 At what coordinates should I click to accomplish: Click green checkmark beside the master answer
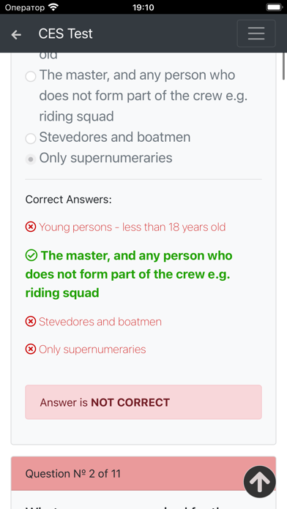31,256
